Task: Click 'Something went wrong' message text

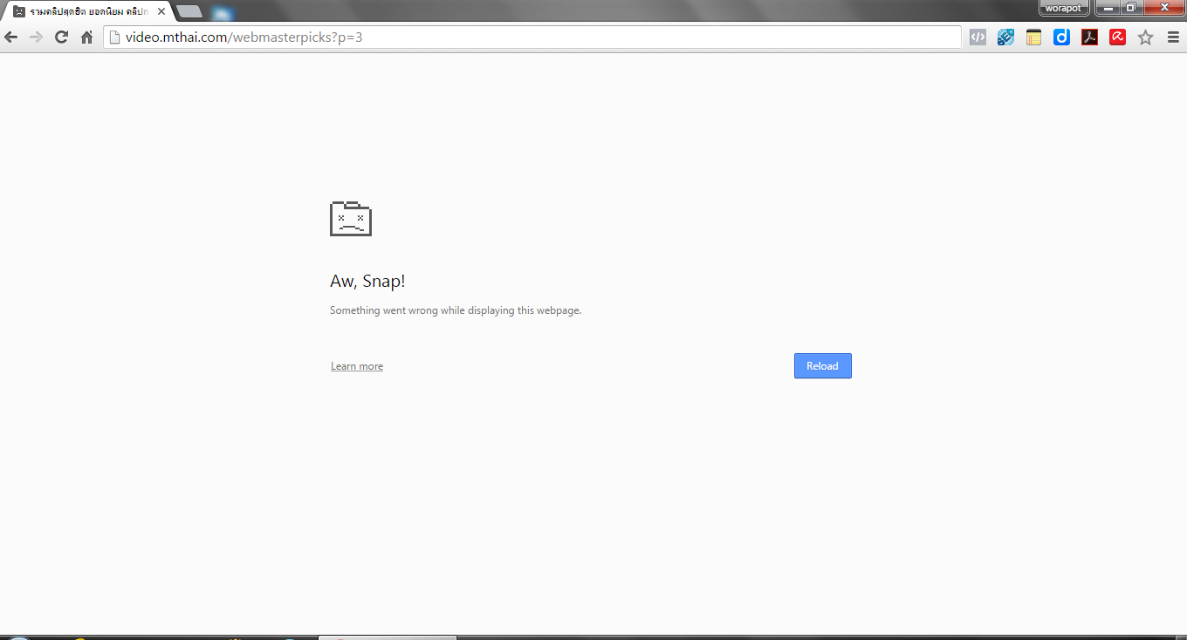Action: point(456,310)
